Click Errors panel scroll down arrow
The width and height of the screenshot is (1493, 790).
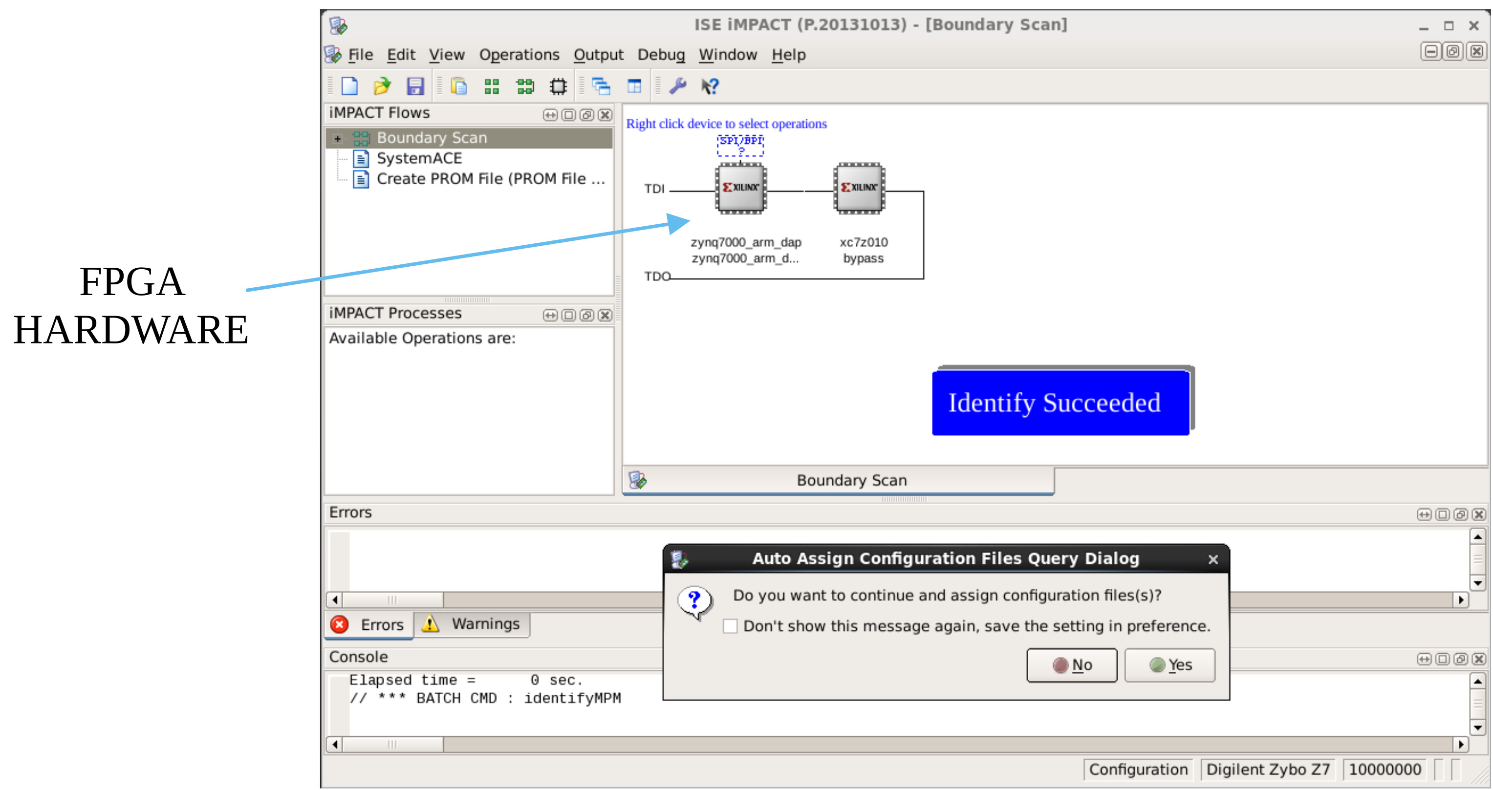point(1478,582)
